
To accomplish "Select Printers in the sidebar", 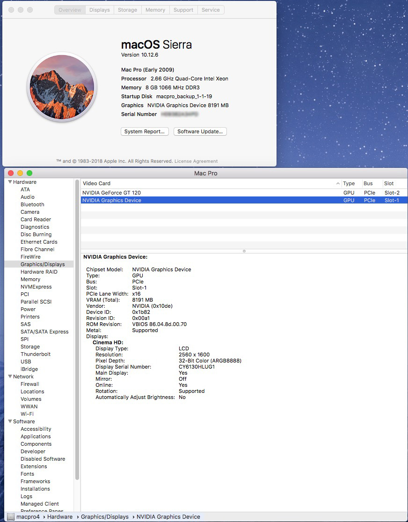I will 30,317.
